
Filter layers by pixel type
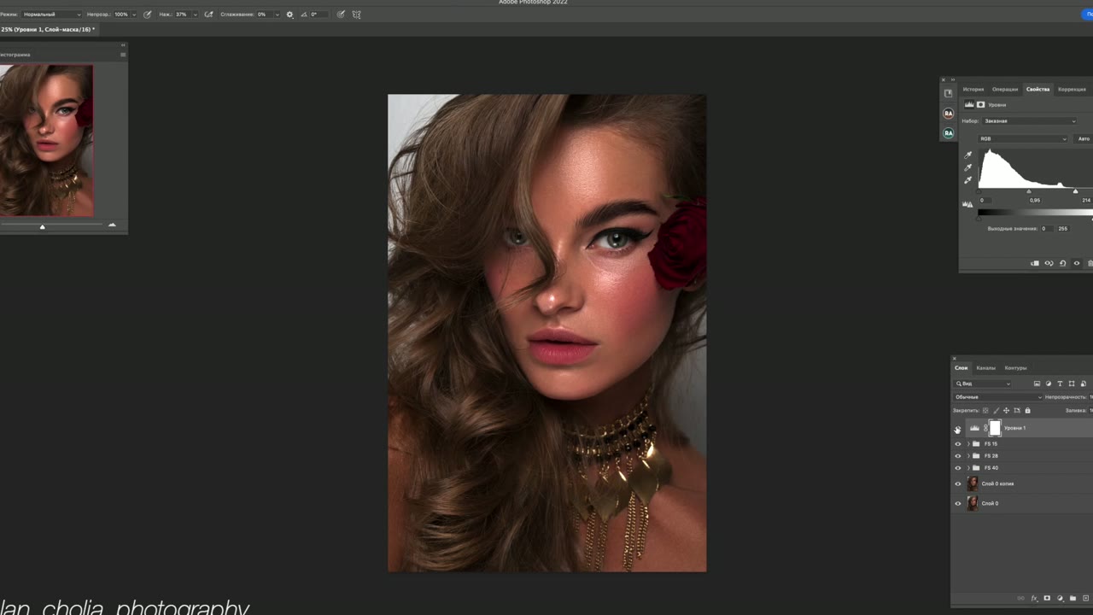click(1037, 384)
